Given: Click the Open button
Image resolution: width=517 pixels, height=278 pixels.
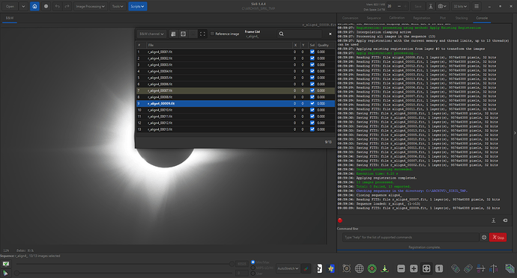Looking at the screenshot, I should pyautogui.click(x=10, y=6).
